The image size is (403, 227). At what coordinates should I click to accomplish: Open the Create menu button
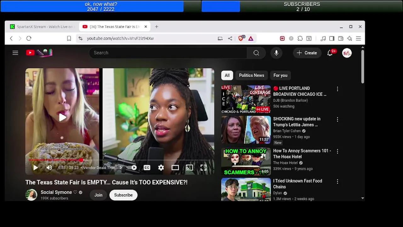click(x=307, y=53)
